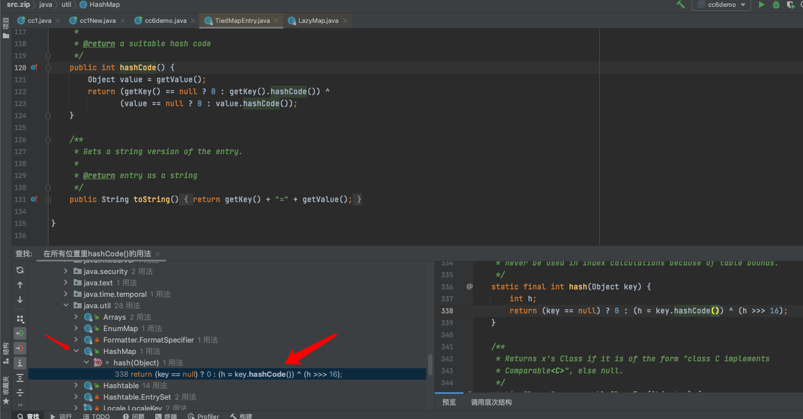Fold the Javadoc comment at line 126
This screenshot has width=803, height=419.
[x=48, y=139]
